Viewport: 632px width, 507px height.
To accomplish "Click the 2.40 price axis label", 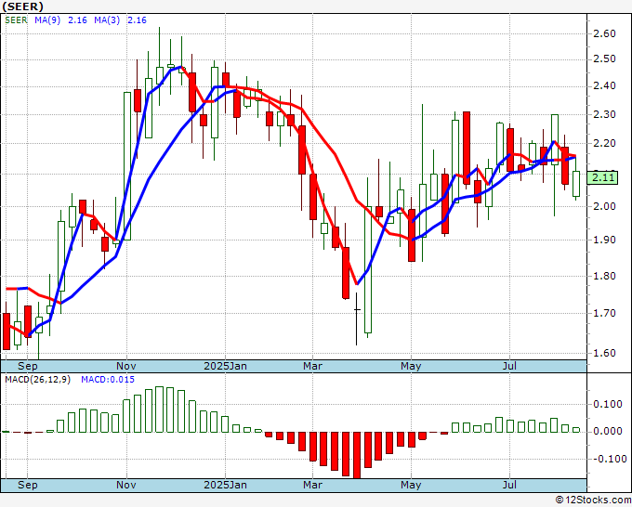I will click(605, 85).
